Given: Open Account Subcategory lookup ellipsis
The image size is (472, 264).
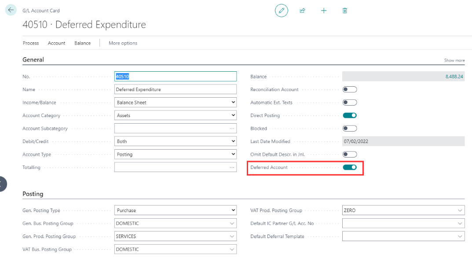Looking at the screenshot, I should click(x=232, y=128).
